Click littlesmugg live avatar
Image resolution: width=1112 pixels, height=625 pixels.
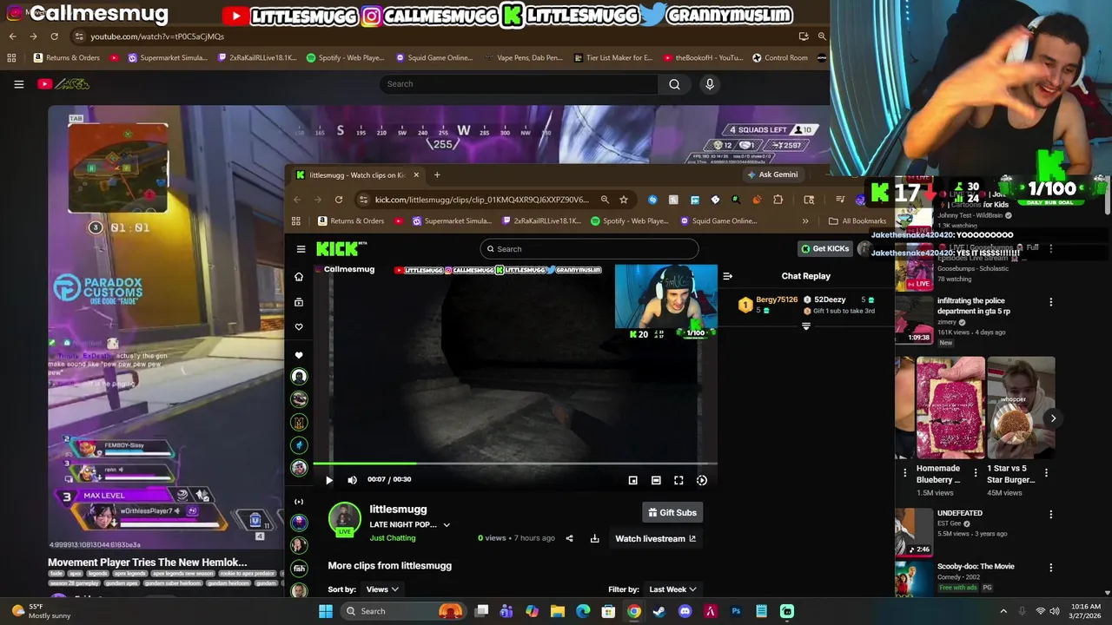[344, 519]
